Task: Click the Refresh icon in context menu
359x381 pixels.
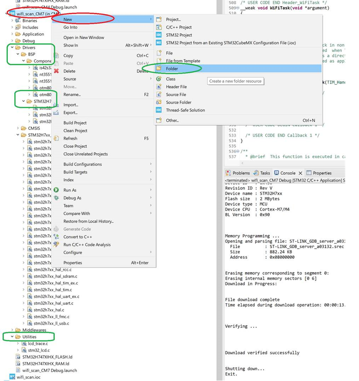Action: [56, 138]
